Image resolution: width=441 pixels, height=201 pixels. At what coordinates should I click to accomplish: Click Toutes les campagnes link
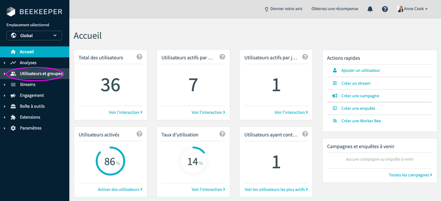tap(410, 175)
